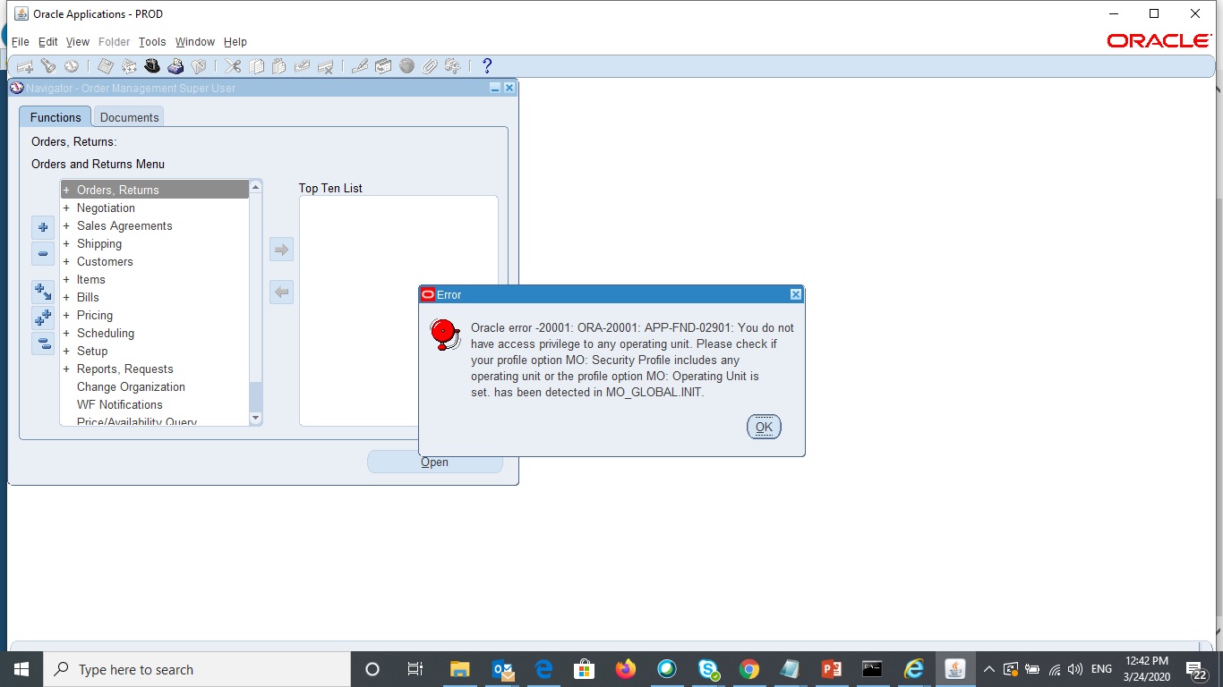Screen dimensions: 1223x687
Task: Click the navigator list scrollbar down arrow
Action: click(x=255, y=417)
